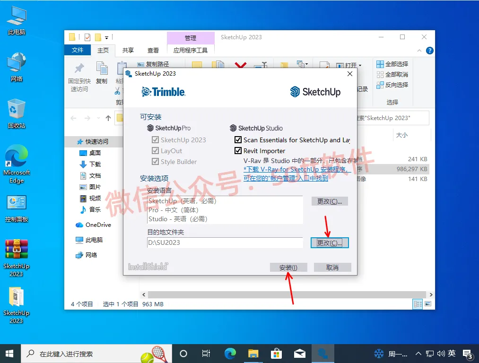This screenshot has width=479, height=363.
Task: Open the Windows Start menu
Action: tap(10, 354)
